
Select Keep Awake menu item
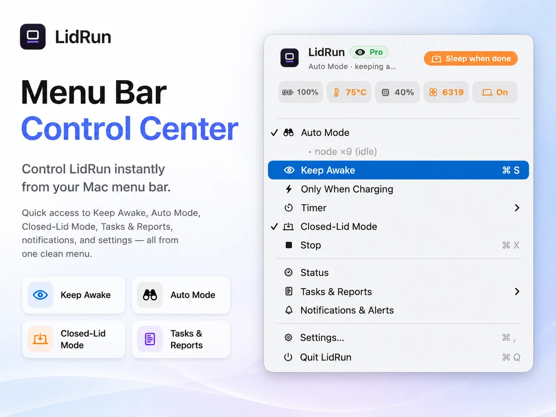pyautogui.click(x=398, y=170)
